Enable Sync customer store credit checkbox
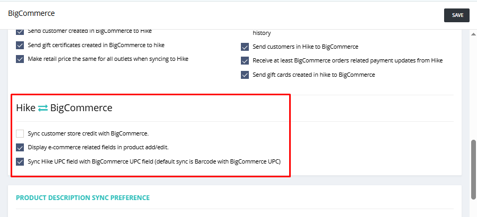 pyautogui.click(x=20, y=133)
